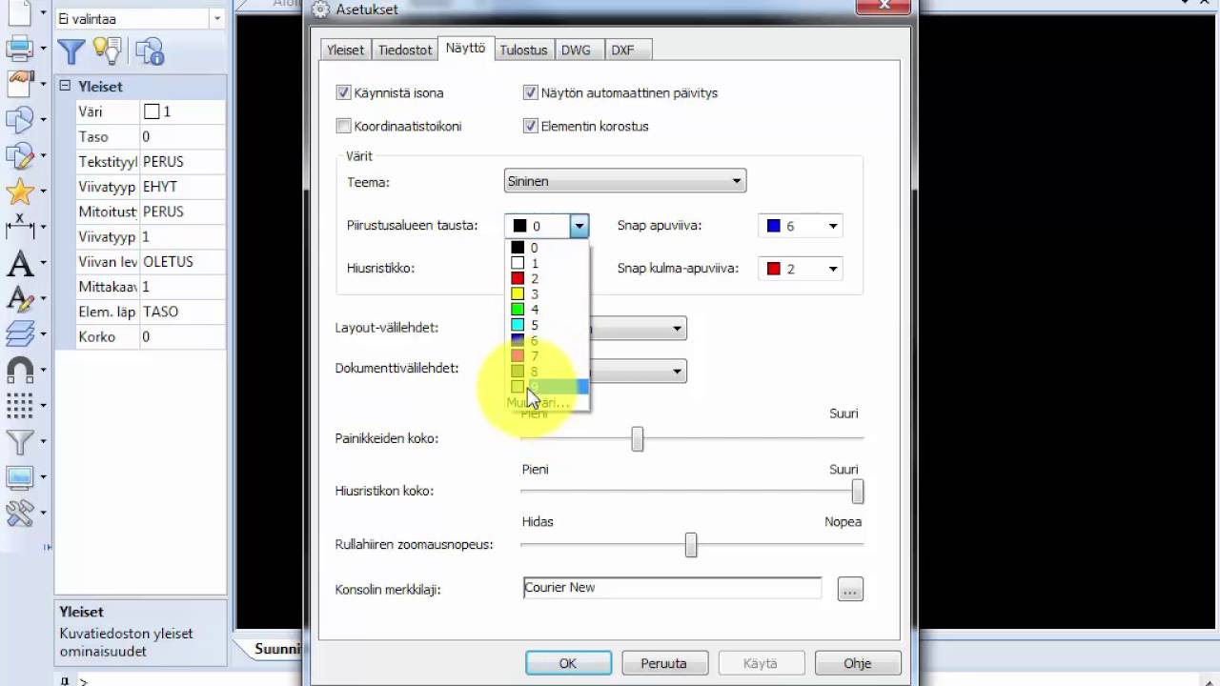Open the Snap kulma-apuviiva color dropdown

tap(801, 269)
